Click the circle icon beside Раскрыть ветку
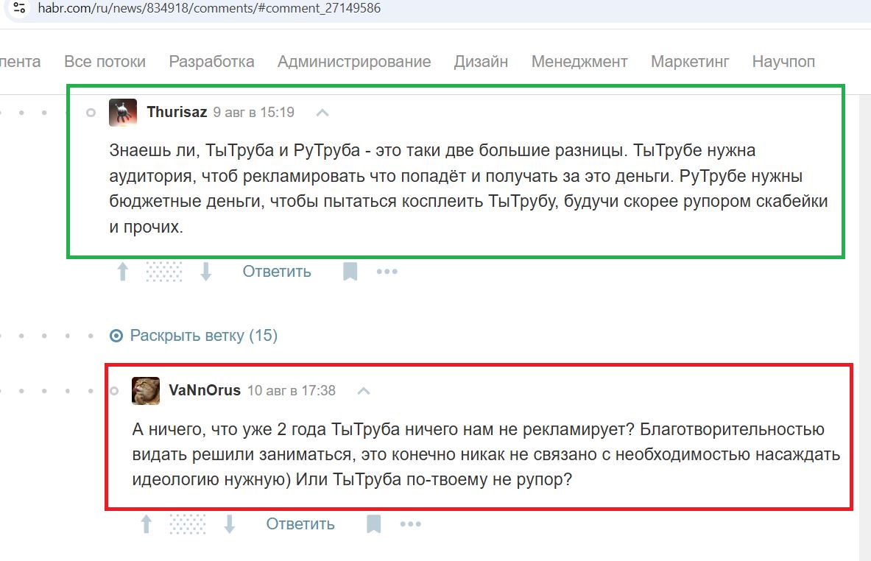This screenshot has width=871, height=561. pyautogui.click(x=116, y=336)
